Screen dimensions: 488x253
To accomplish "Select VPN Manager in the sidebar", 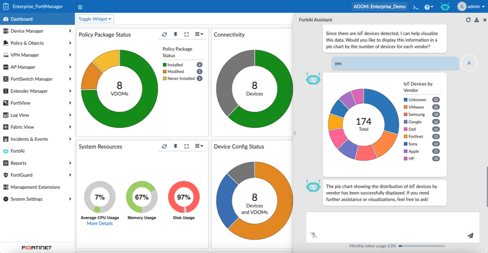I will pos(37,55).
